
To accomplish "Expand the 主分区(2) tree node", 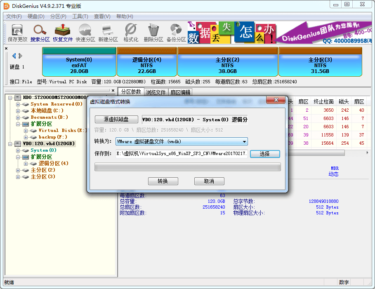I will coord(18,170).
